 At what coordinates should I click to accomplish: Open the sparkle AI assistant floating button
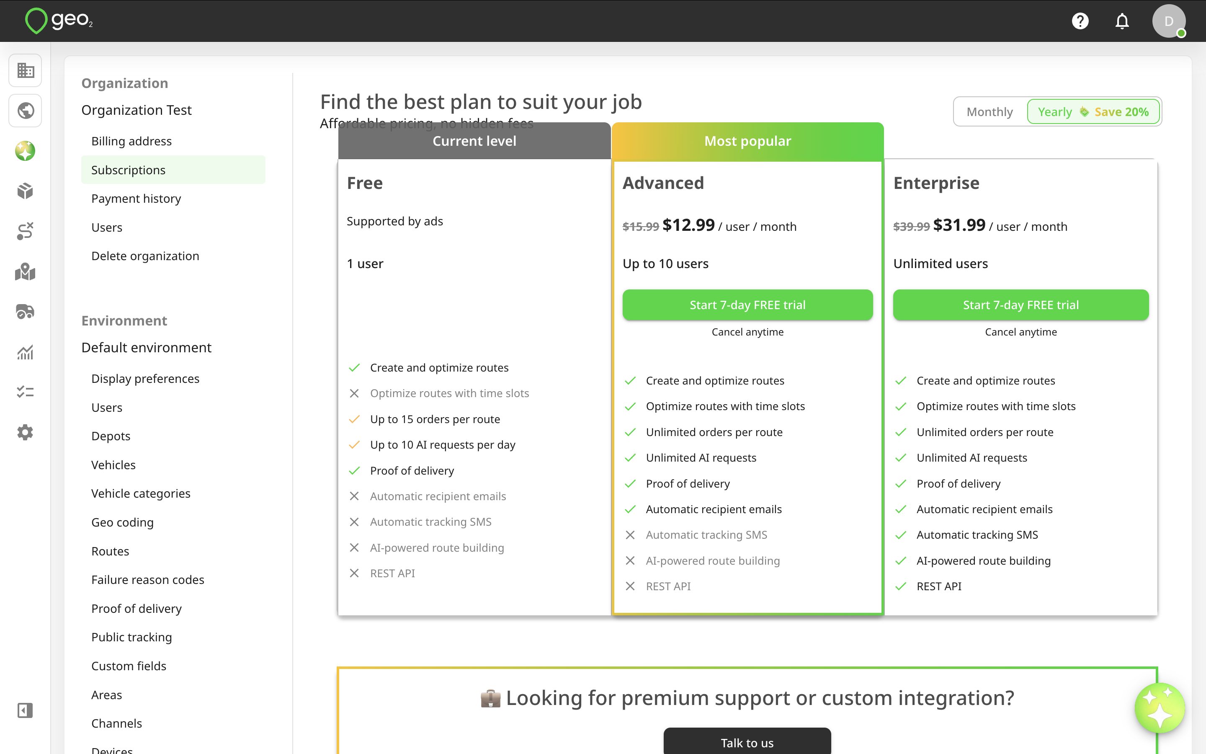coord(1160,708)
